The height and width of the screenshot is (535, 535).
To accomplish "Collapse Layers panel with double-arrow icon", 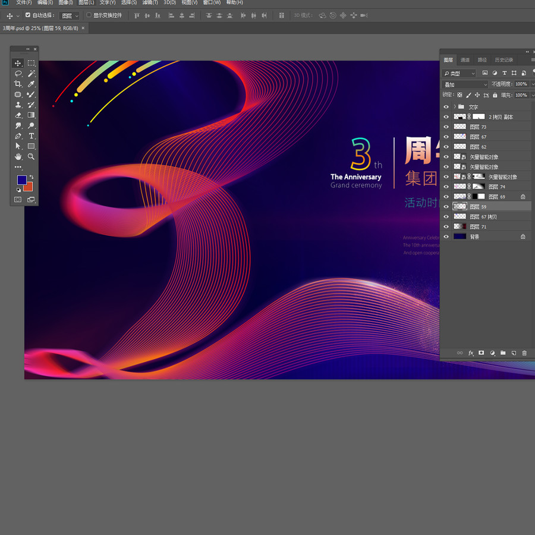I will (x=527, y=52).
